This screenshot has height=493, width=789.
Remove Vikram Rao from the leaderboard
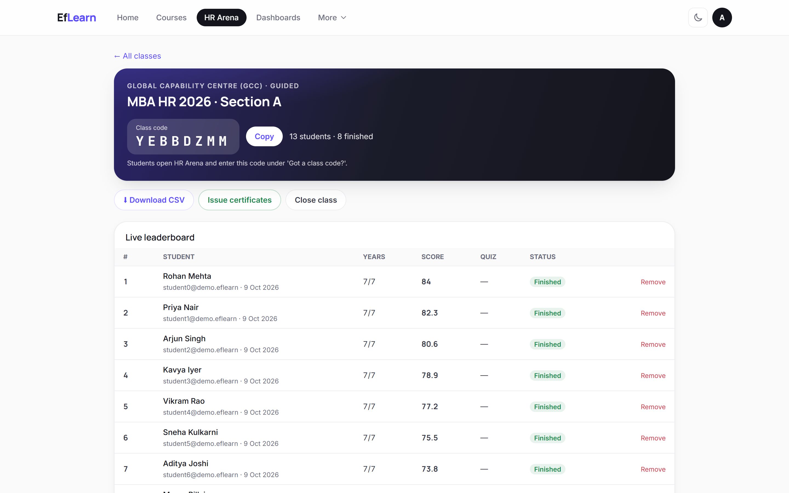[x=653, y=407]
